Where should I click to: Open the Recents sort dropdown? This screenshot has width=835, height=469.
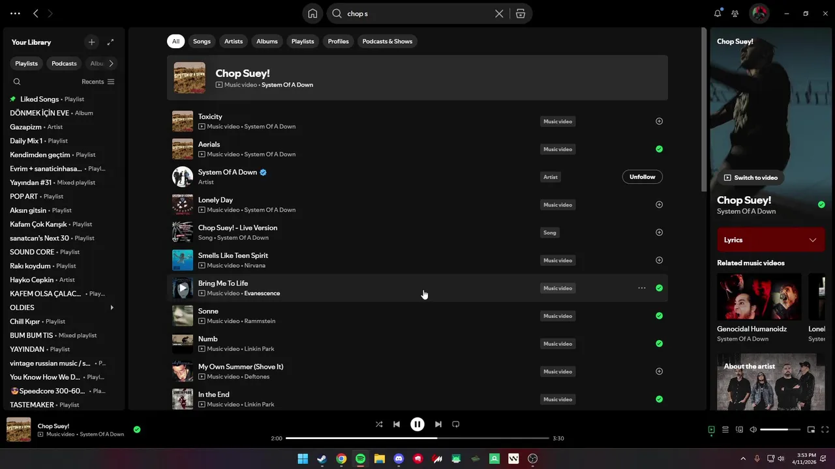tap(98, 82)
